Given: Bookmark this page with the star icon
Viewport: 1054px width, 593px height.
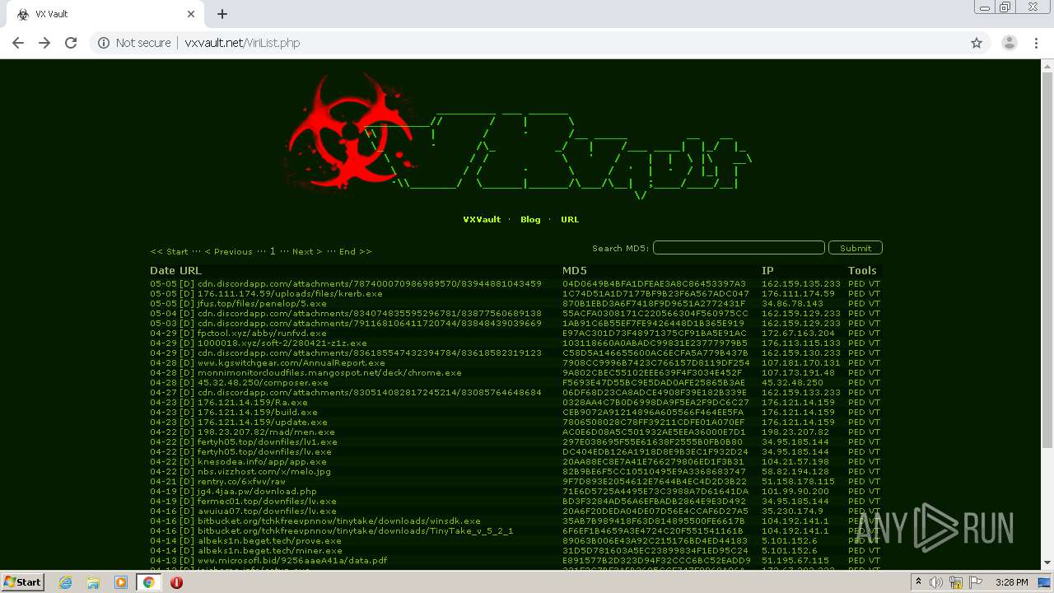Looking at the screenshot, I should pos(977,43).
